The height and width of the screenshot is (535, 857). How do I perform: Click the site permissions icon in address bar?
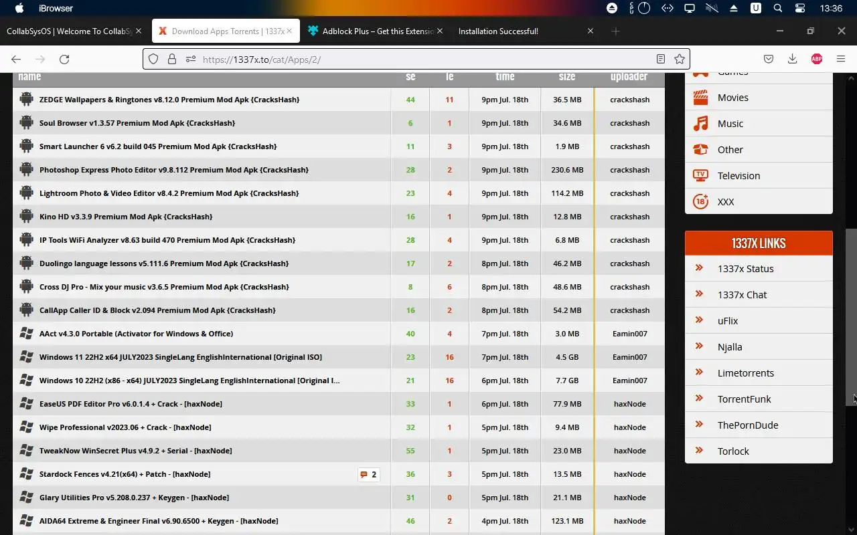coord(191,59)
